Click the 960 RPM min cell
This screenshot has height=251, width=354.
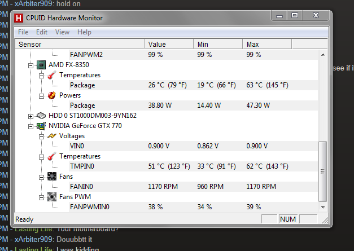(x=211, y=187)
